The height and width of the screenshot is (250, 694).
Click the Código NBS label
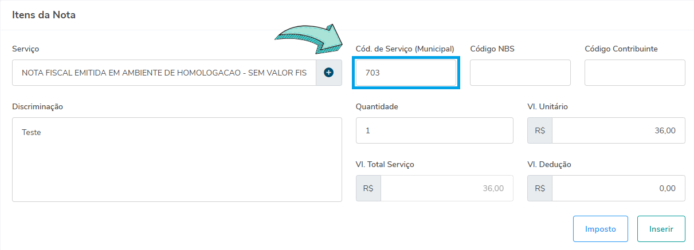[x=492, y=49]
